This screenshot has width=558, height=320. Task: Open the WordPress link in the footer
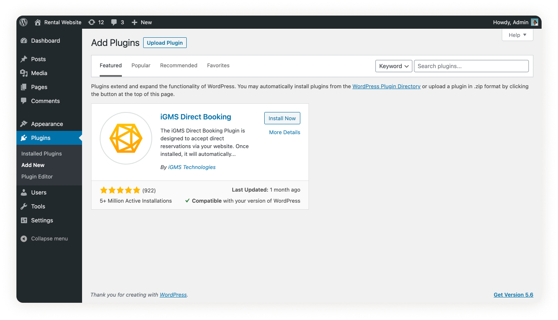point(173,295)
